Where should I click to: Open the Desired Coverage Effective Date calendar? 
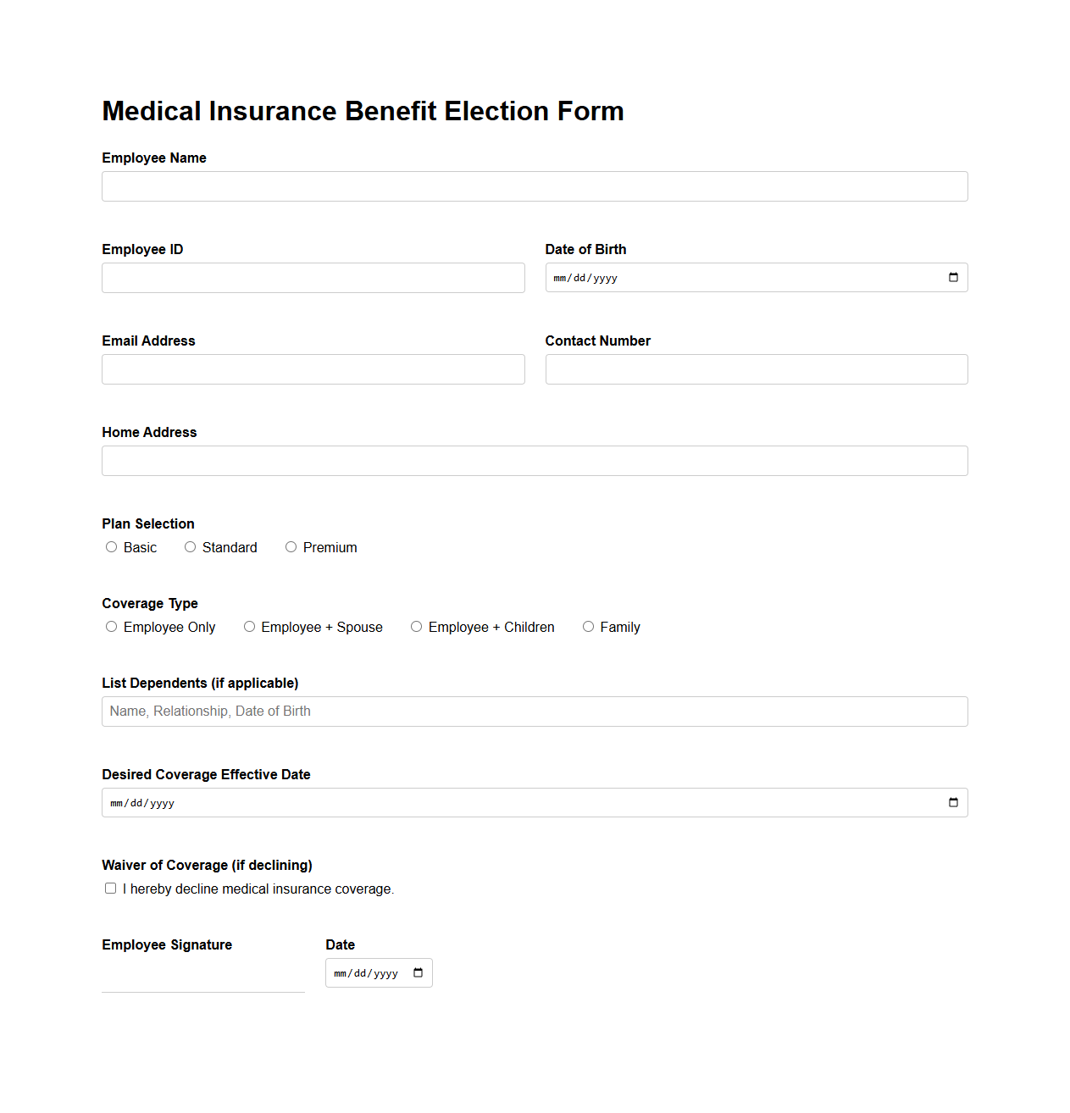(x=952, y=802)
